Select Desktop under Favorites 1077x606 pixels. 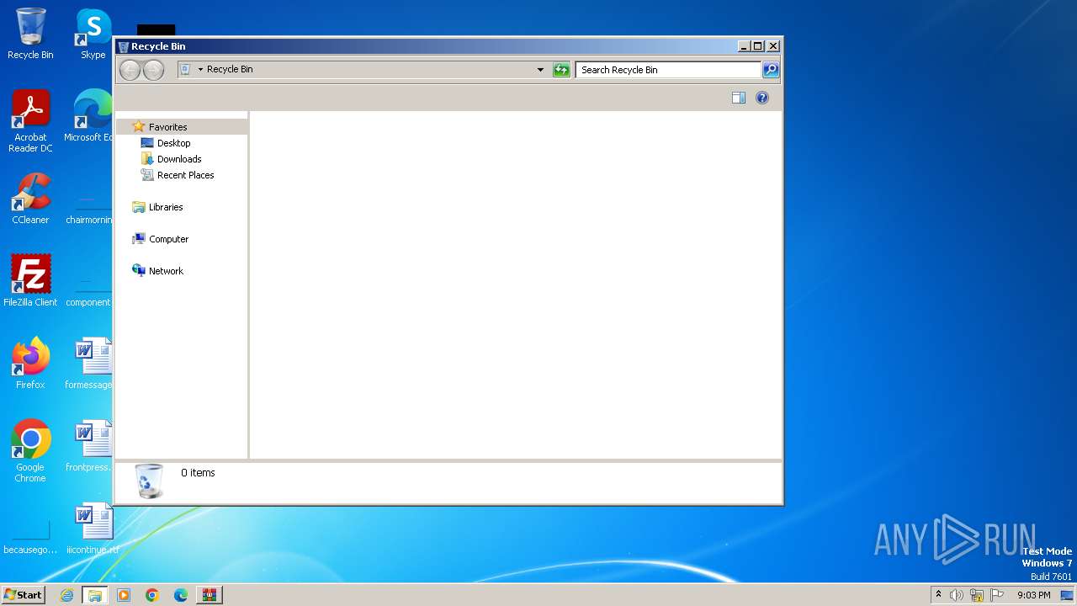click(x=174, y=143)
